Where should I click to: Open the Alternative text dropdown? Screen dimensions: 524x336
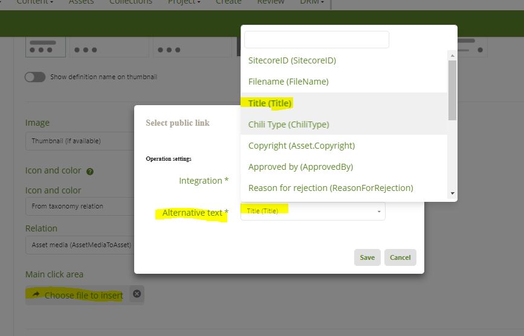(x=312, y=211)
